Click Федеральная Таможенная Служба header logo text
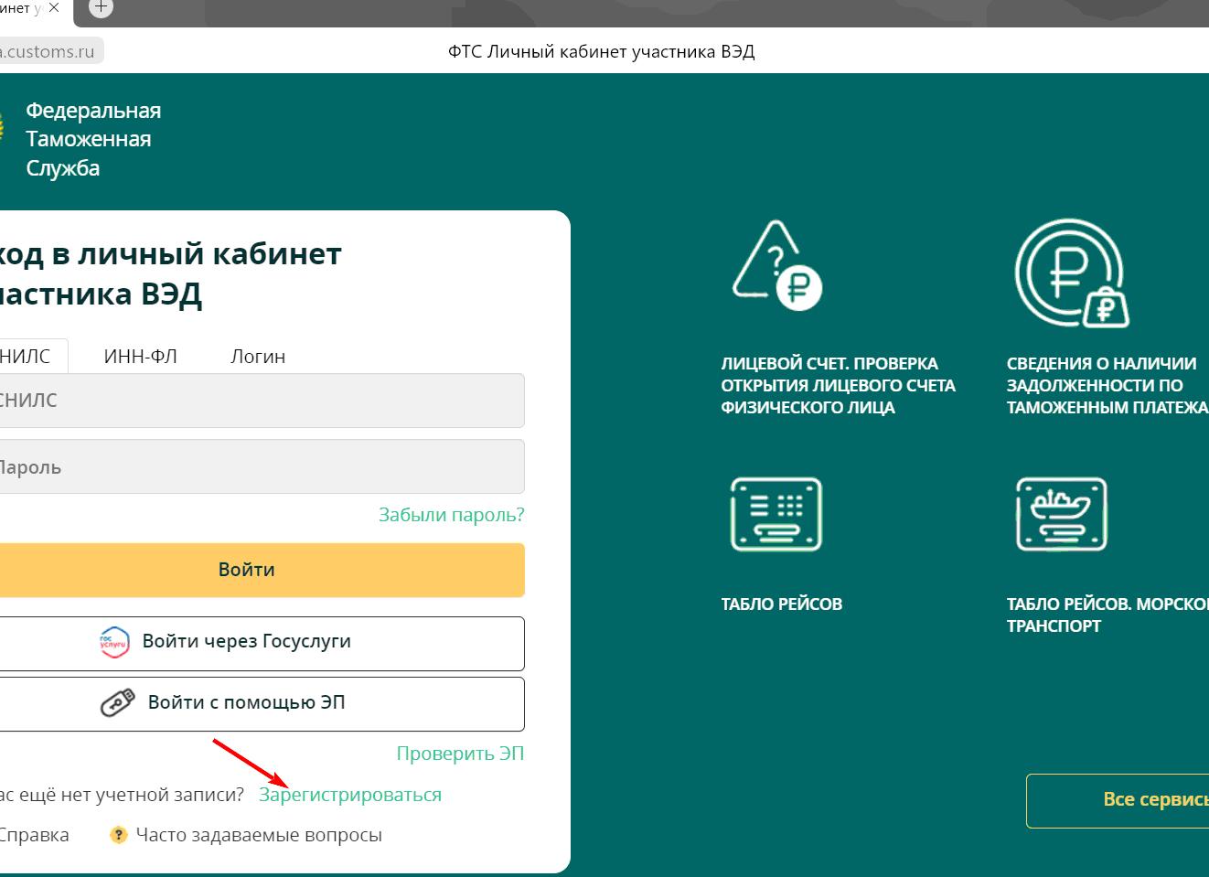 tap(92, 139)
